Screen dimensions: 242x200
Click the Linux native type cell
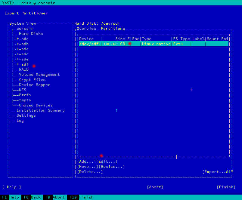156,44
